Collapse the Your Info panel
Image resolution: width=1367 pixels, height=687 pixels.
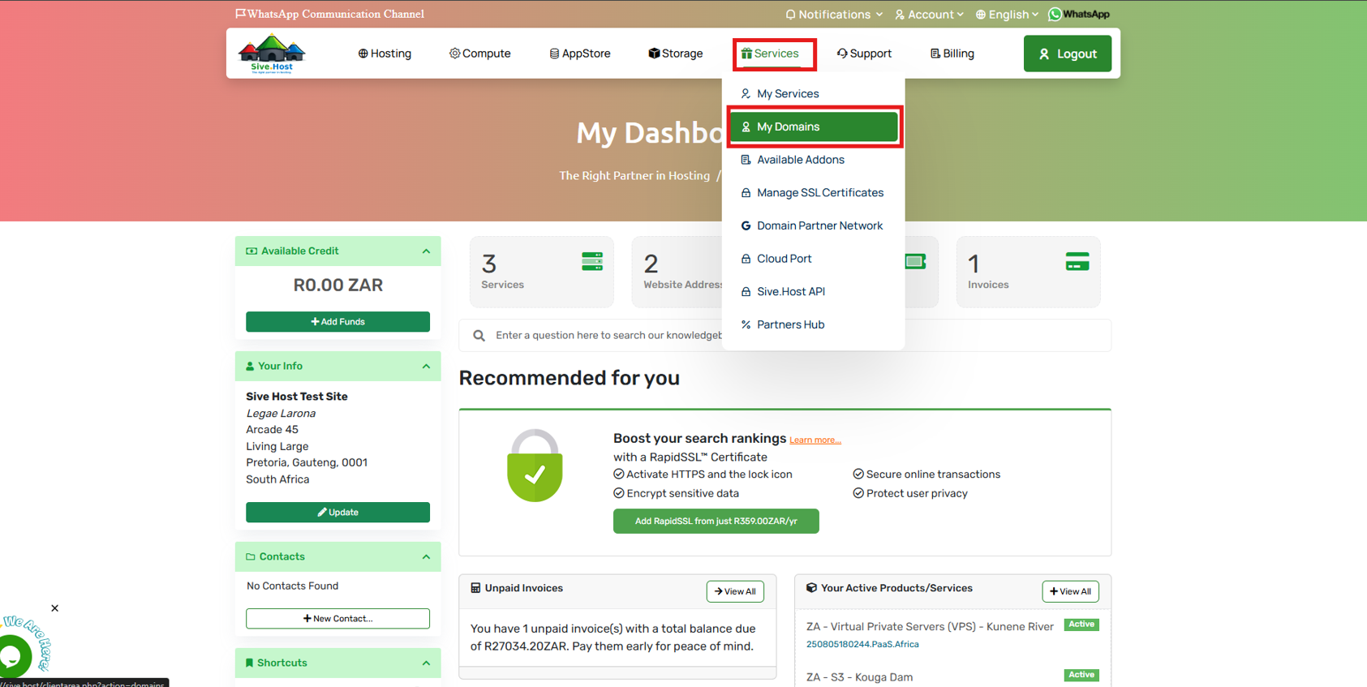click(426, 367)
